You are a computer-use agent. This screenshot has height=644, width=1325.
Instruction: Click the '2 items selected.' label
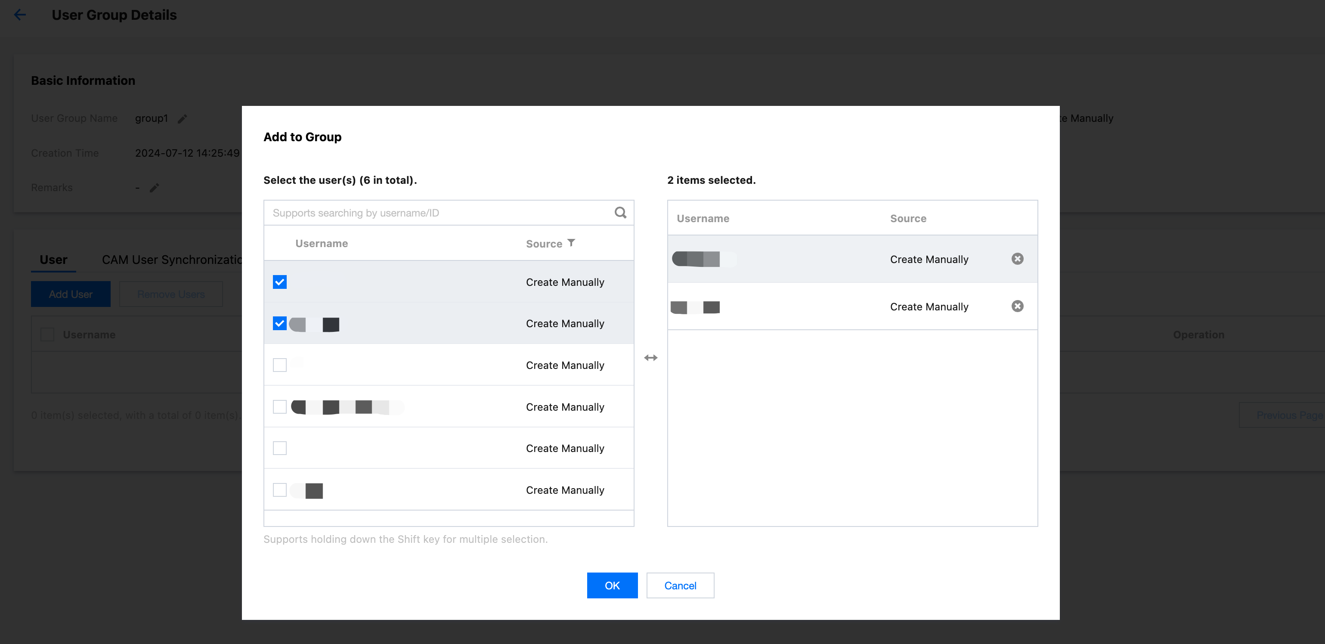click(712, 180)
